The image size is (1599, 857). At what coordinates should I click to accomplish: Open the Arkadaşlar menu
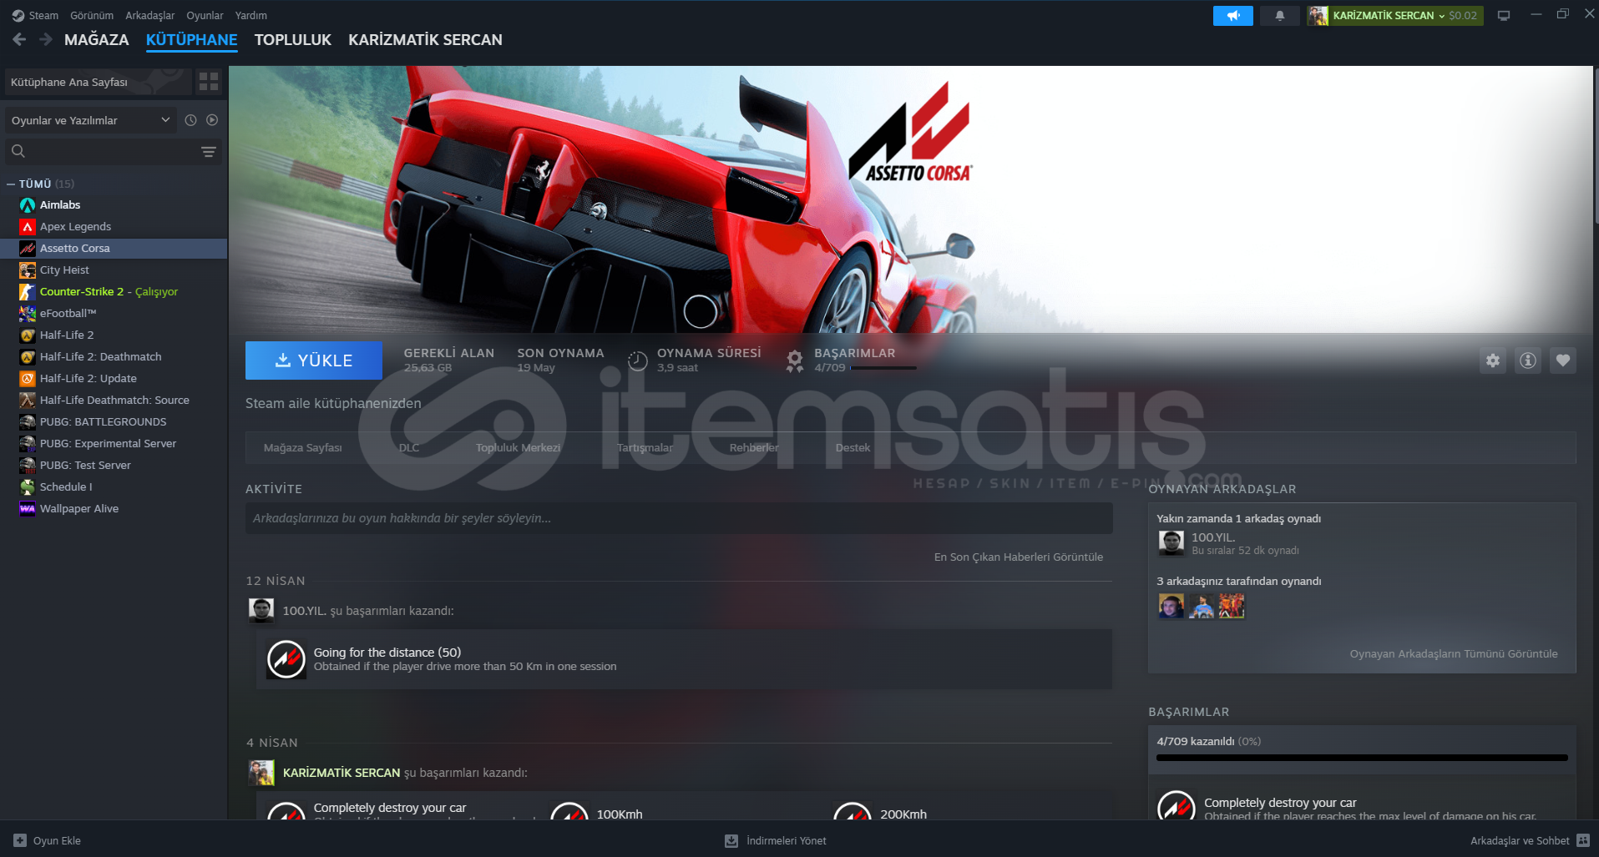coord(150,15)
